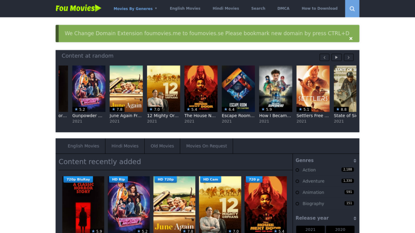Close the domain change notice banner
The height and width of the screenshot is (233, 415).
[351, 38]
